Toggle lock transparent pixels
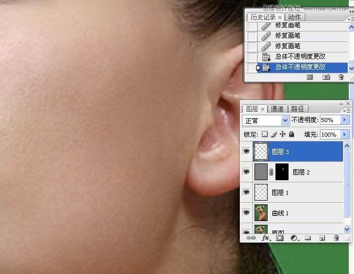The image size is (354, 274). pyautogui.click(x=264, y=134)
